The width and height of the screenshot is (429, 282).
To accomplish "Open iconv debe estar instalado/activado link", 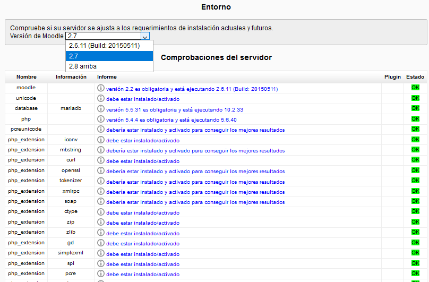I will 143,140.
